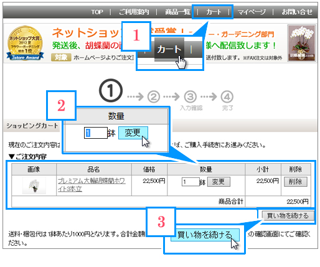Screen dimensions: 320x267
Task: Open お問い合せ in navigation bar
Action: pyautogui.click(x=297, y=12)
